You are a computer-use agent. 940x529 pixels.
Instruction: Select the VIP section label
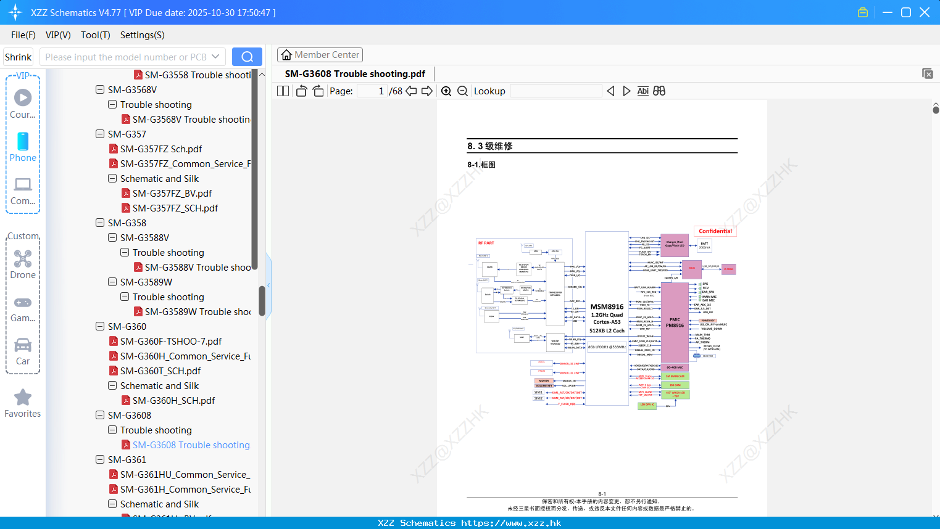point(23,76)
